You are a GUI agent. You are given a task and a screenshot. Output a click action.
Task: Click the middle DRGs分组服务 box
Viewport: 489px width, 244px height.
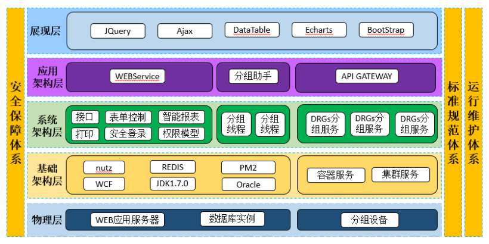[x=370, y=124]
